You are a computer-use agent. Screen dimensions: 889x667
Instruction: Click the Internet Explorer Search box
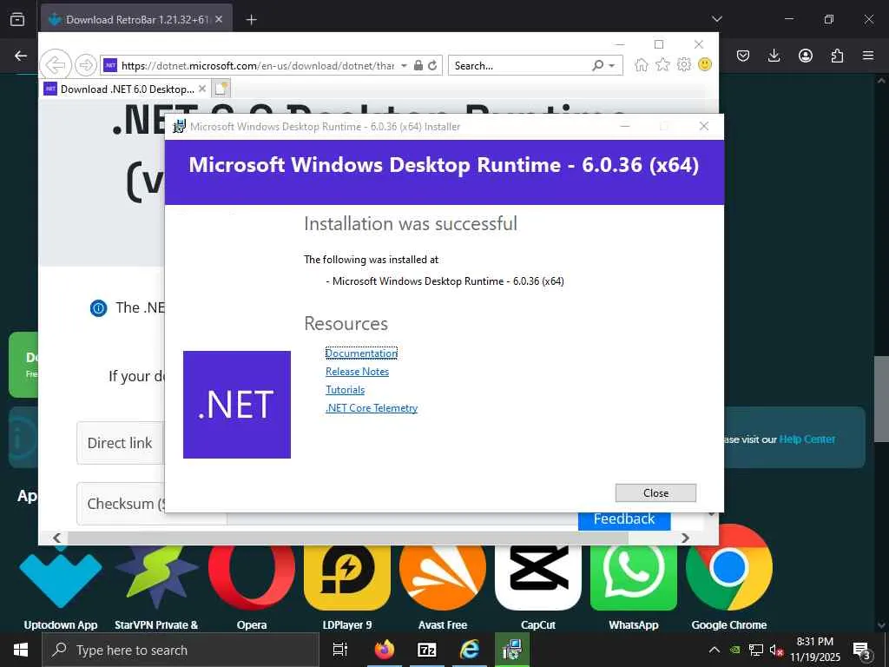click(x=519, y=66)
